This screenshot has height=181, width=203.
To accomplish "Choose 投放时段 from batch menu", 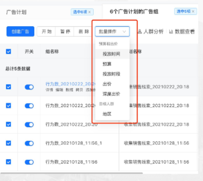I will (x=112, y=74).
